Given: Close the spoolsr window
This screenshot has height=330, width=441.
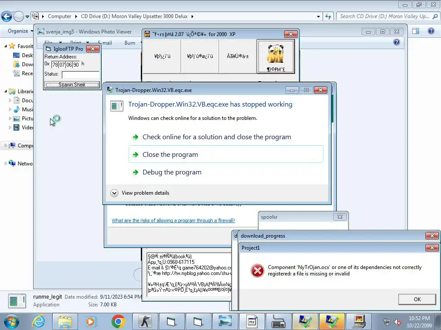Looking at the screenshot, I should pyautogui.click(x=340, y=217).
